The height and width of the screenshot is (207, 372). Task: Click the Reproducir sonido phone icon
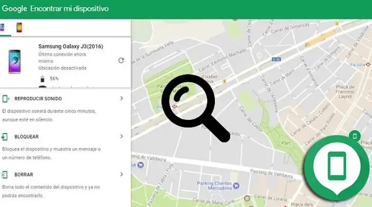pos(5,99)
